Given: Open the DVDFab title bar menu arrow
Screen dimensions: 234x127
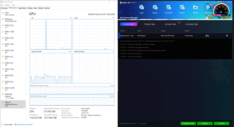Looking at the screenshot, I should click(224, 2).
